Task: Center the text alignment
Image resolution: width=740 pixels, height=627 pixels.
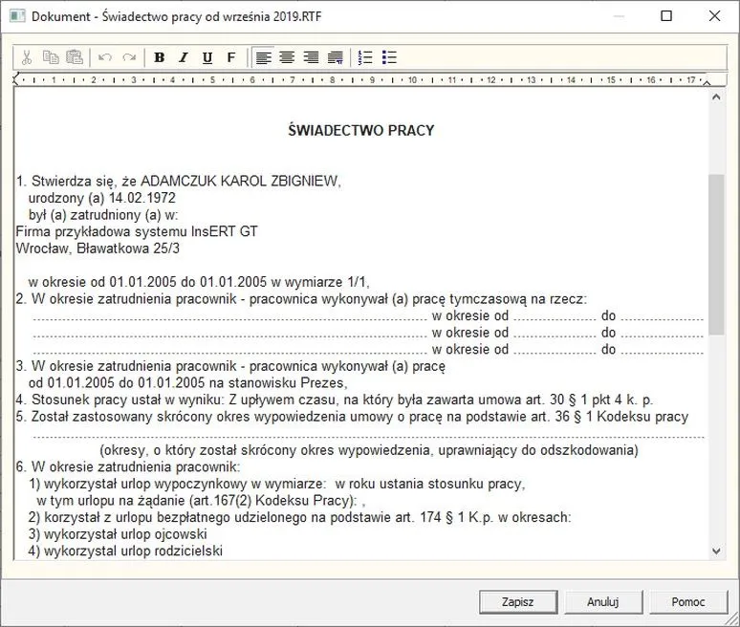Action: 287,57
